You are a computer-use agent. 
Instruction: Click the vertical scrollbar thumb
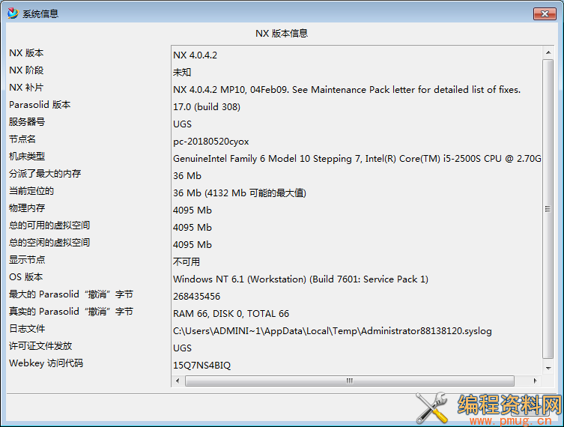[548, 209]
